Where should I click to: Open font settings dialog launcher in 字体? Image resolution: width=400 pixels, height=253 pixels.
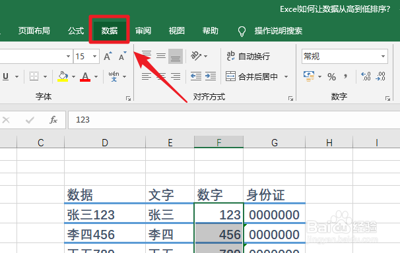[128, 99]
